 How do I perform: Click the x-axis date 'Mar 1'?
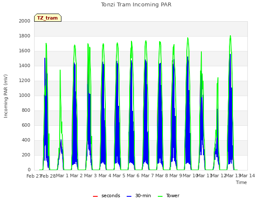[x=62, y=176]
